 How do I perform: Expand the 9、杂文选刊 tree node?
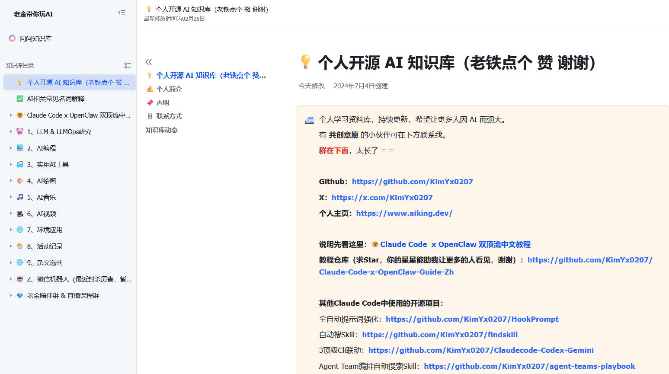click(11, 262)
